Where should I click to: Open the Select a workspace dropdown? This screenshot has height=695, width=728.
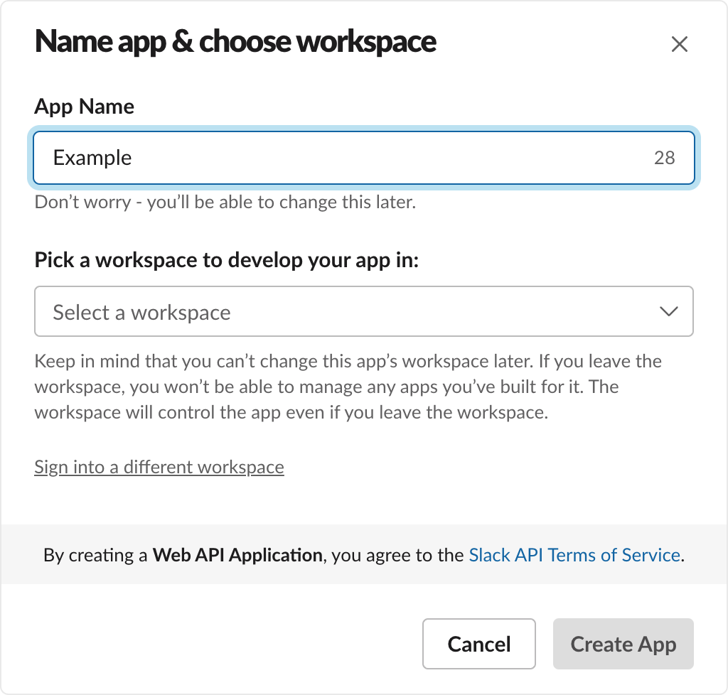[x=364, y=311]
